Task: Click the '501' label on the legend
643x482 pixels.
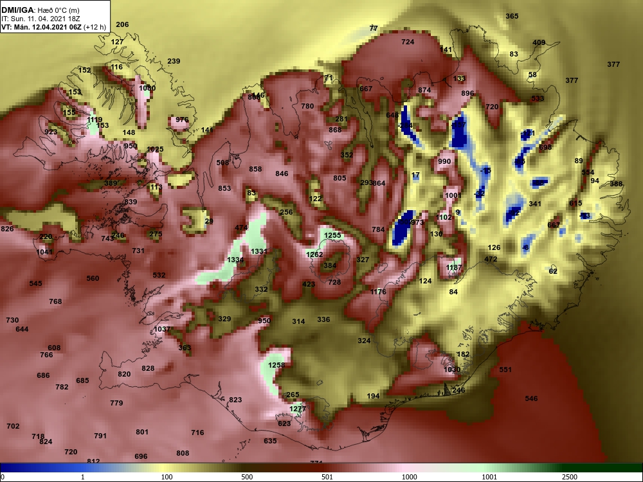Action: pos(327,477)
